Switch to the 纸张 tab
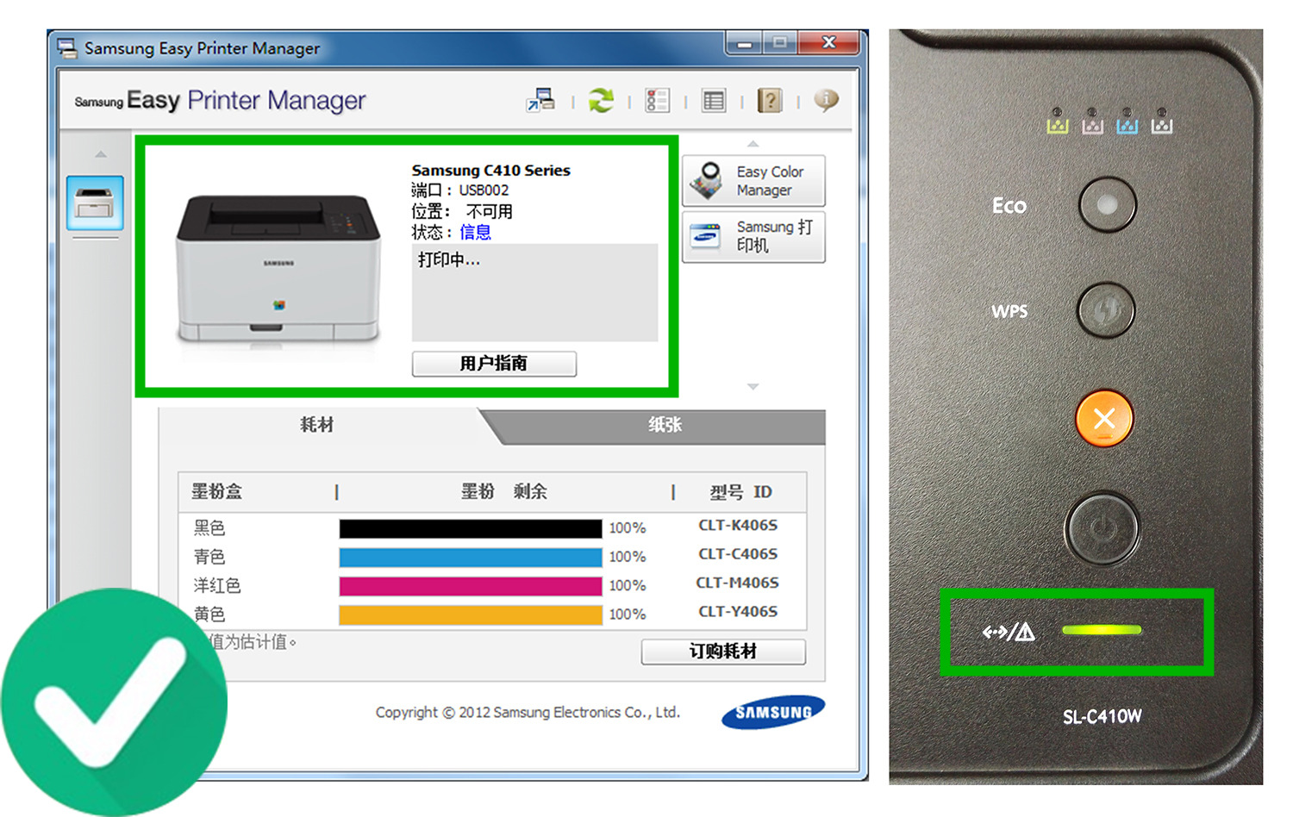 [x=665, y=424]
